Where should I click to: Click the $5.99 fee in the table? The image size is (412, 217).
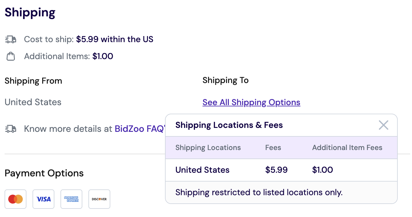coord(276,170)
